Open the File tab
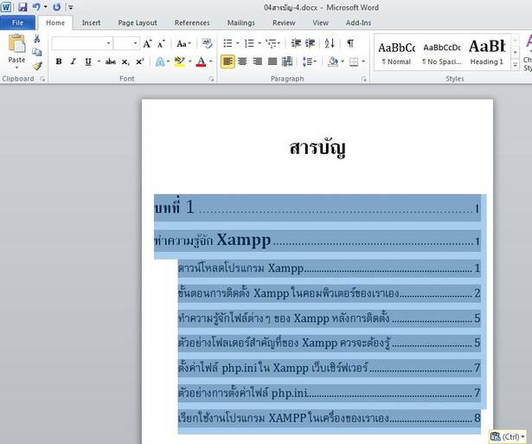The width and height of the screenshot is (532, 444). click(x=17, y=23)
